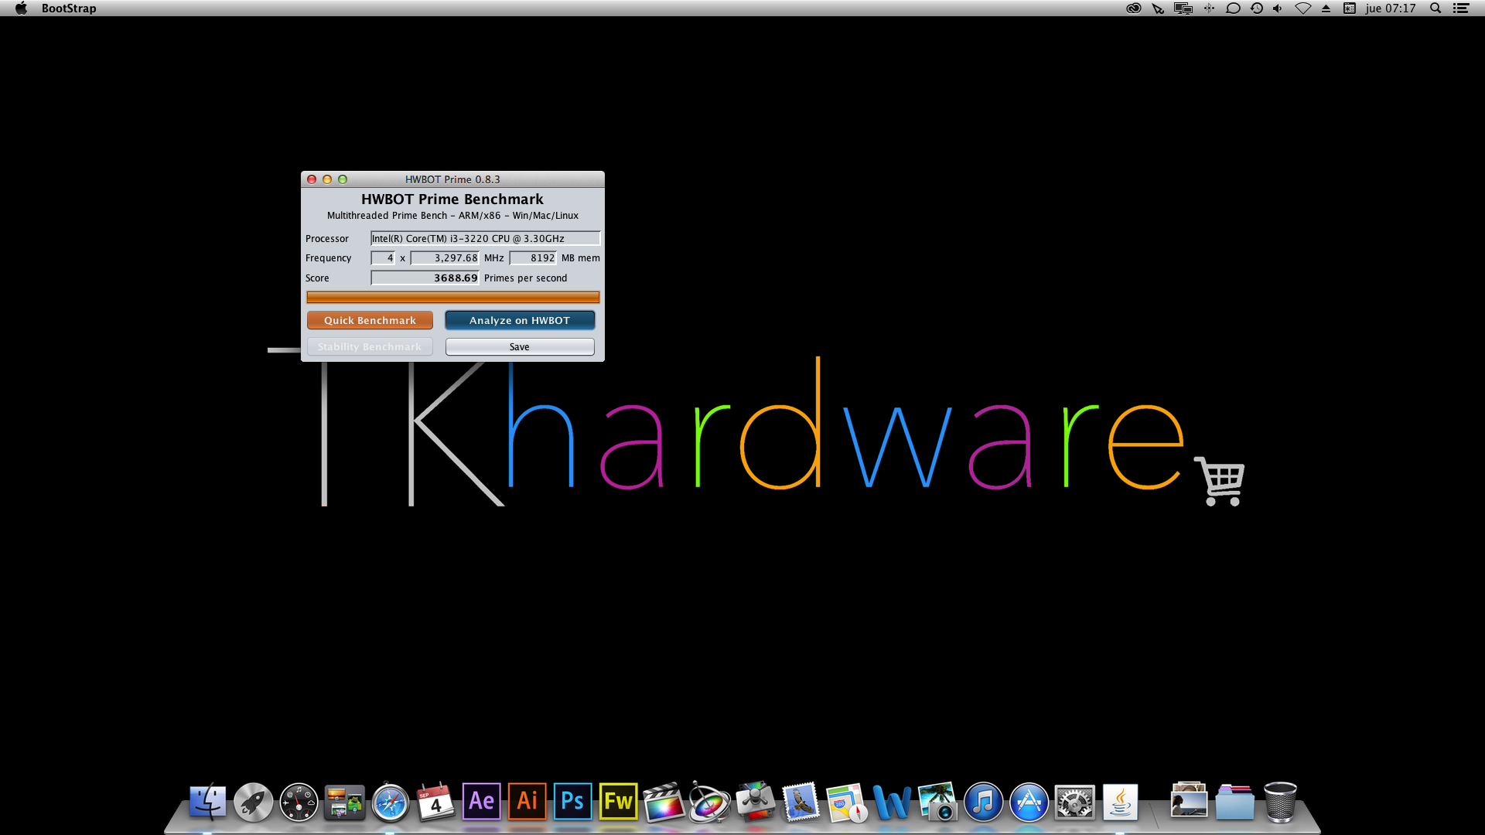Click the Score field showing 3688.69
The height and width of the screenshot is (835, 1485).
(425, 278)
